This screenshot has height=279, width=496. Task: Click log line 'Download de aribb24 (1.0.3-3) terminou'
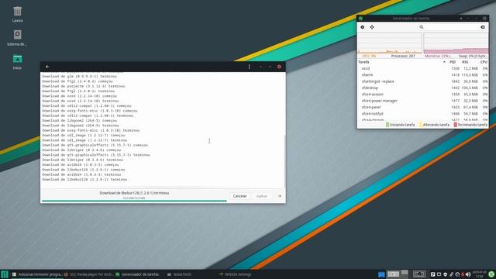pos(81,174)
